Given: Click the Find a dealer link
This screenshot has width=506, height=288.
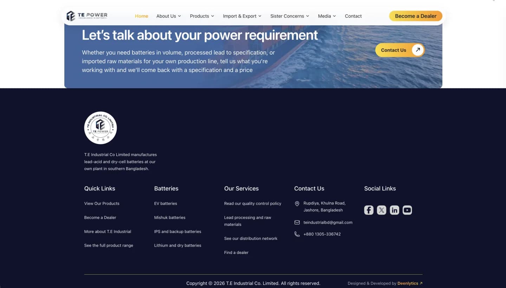Looking at the screenshot, I should 236,253.
